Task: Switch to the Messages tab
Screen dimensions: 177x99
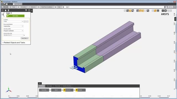Action: coord(49,86)
